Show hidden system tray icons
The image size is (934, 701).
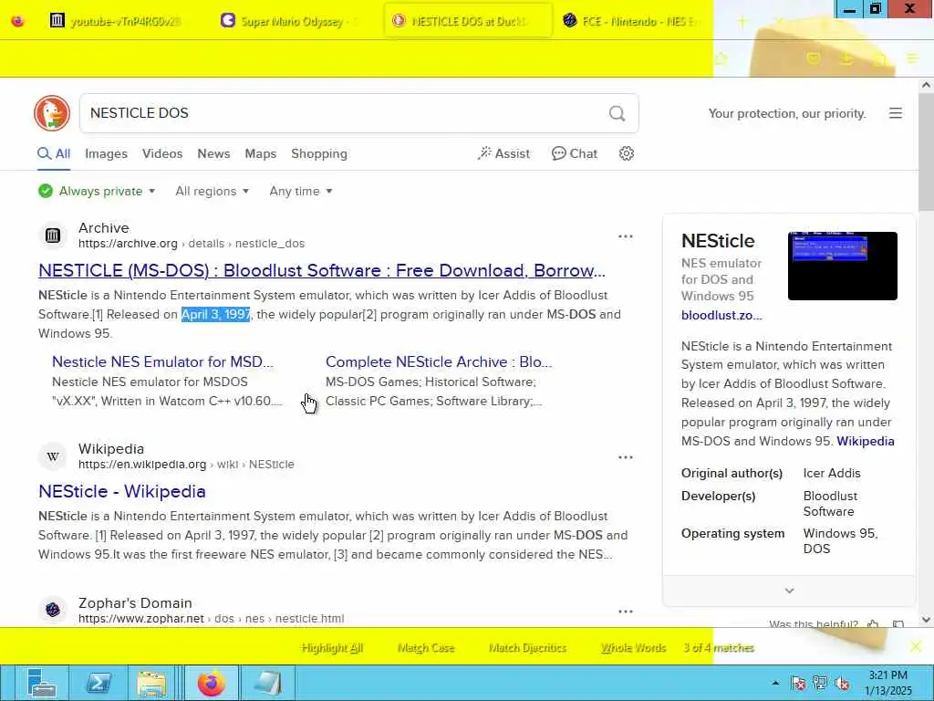click(x=775, y=684)
